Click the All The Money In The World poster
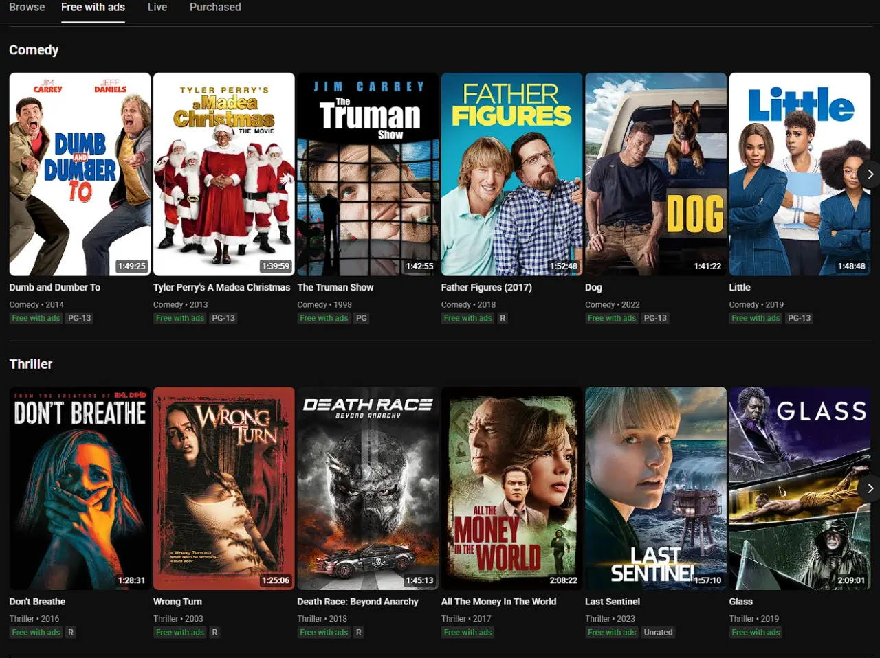 tap(511, 488)
